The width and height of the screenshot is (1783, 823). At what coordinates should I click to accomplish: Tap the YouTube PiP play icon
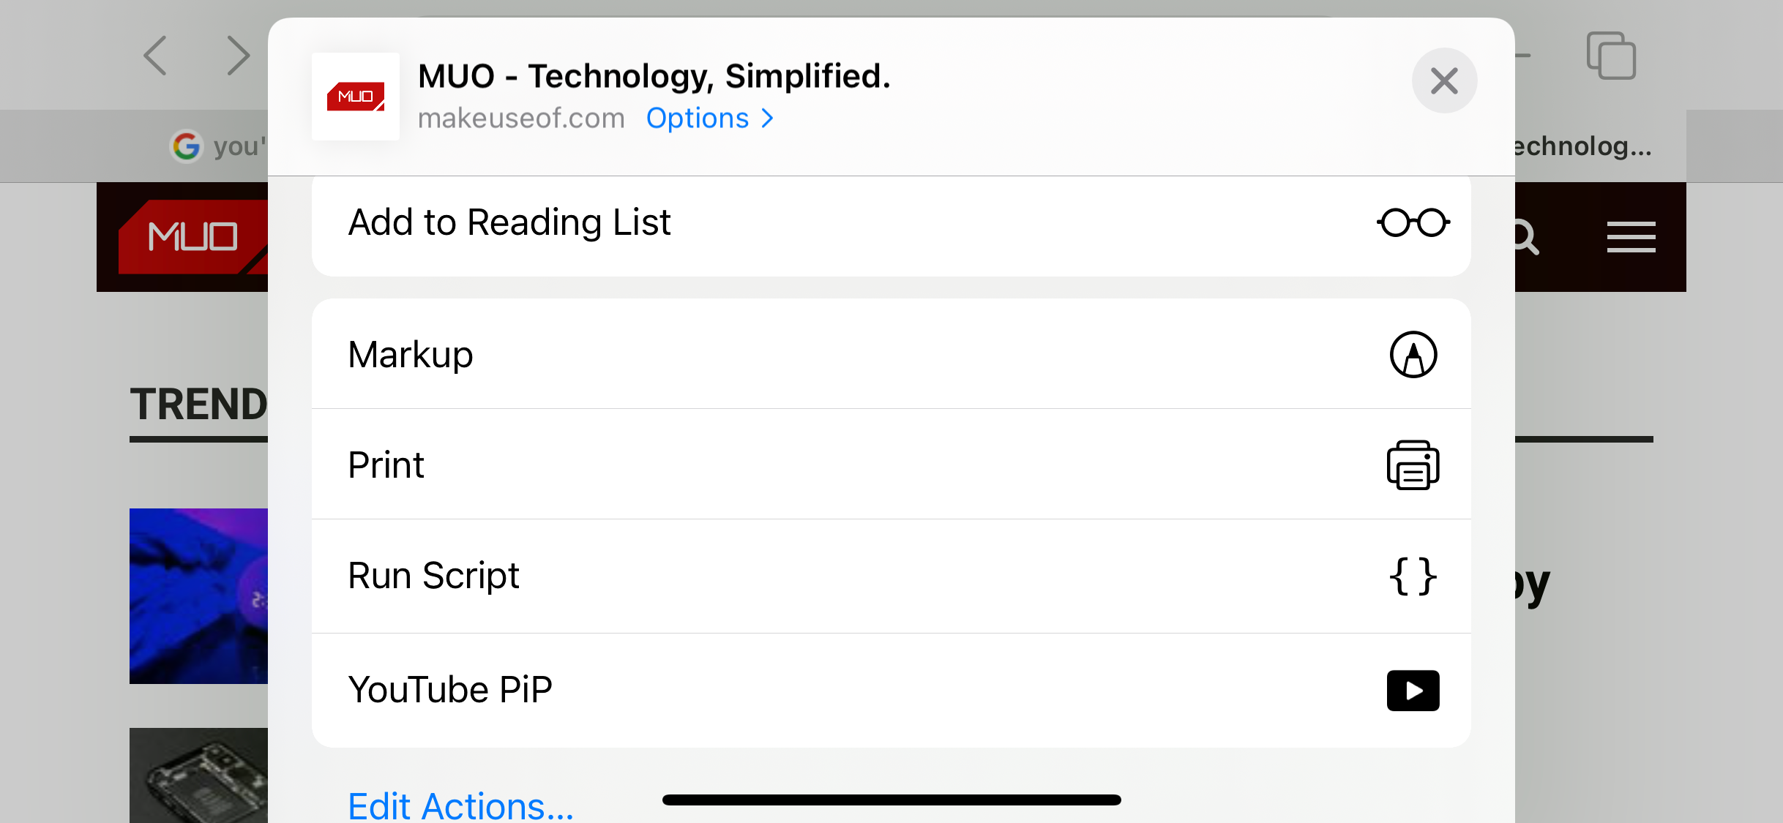1413,690
